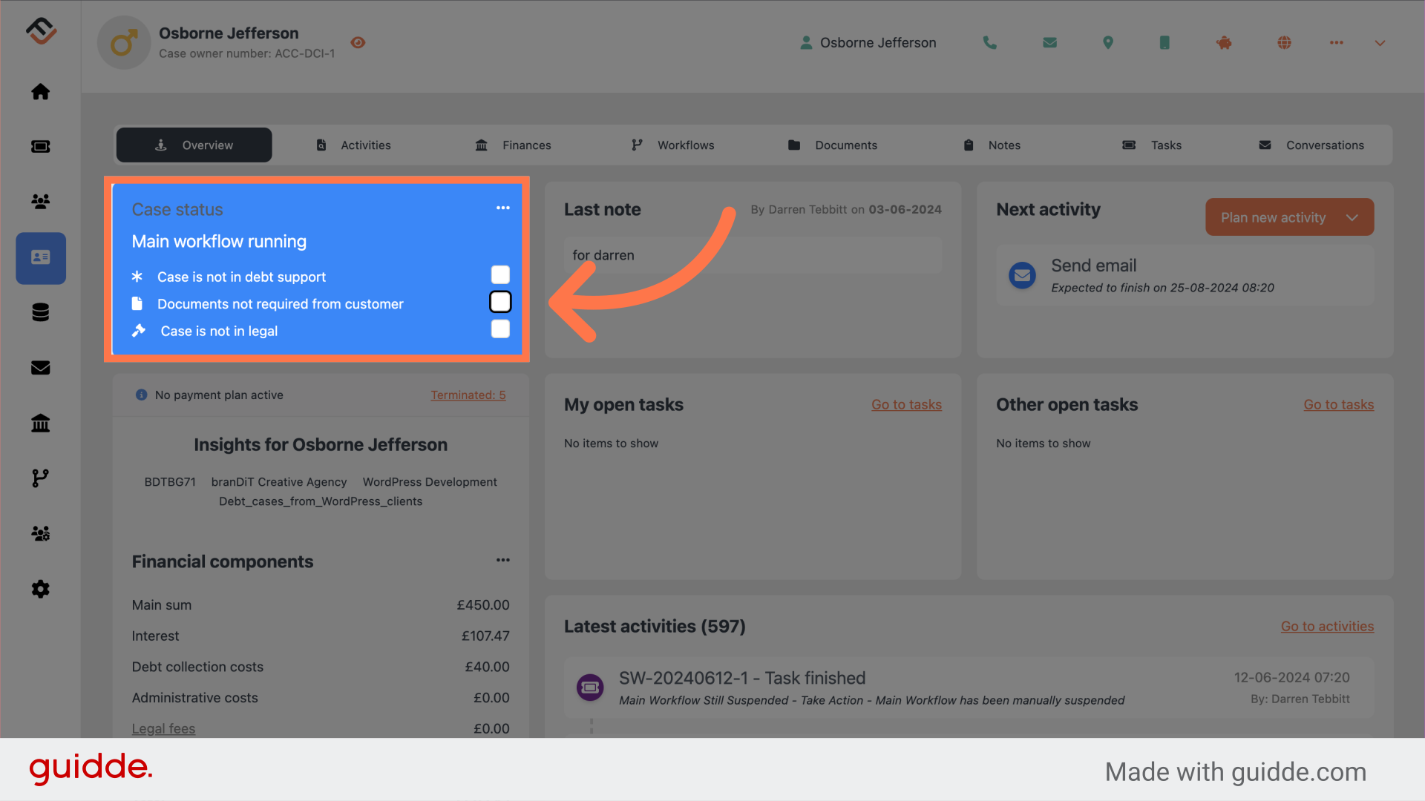Open the Legal fees link
Screen dimensions: 1425x801
(x=163, y=729)
